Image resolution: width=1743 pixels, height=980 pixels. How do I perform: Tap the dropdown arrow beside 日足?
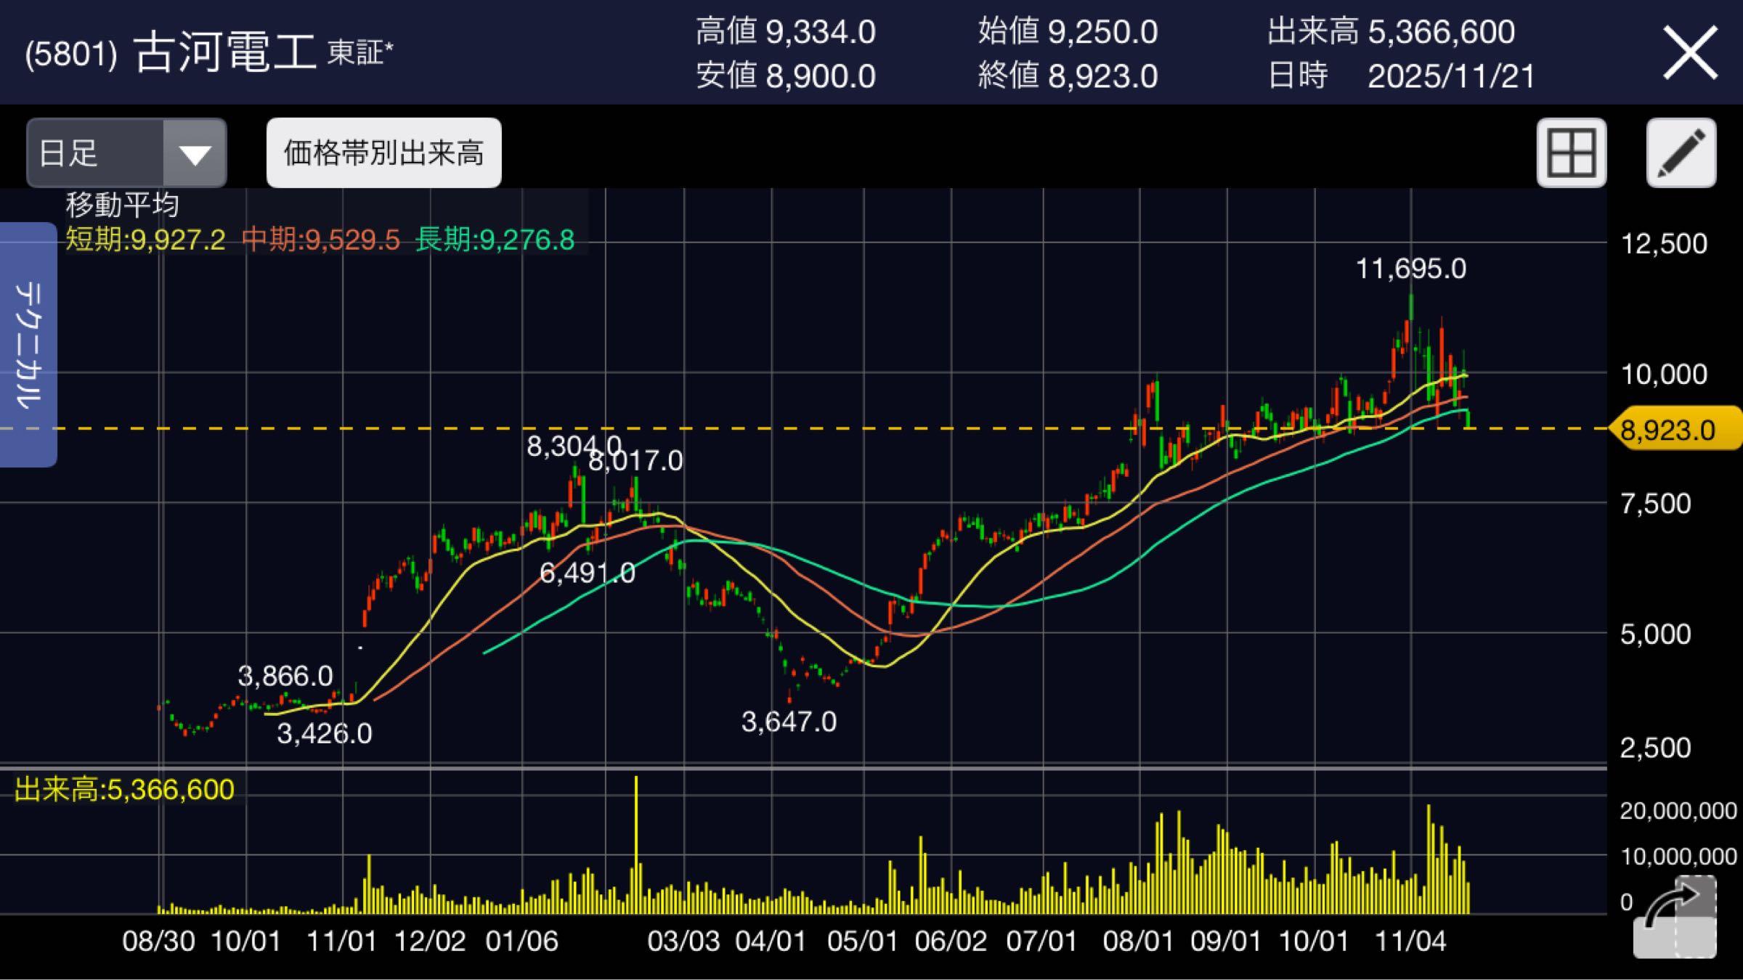[x=195, y=153]
